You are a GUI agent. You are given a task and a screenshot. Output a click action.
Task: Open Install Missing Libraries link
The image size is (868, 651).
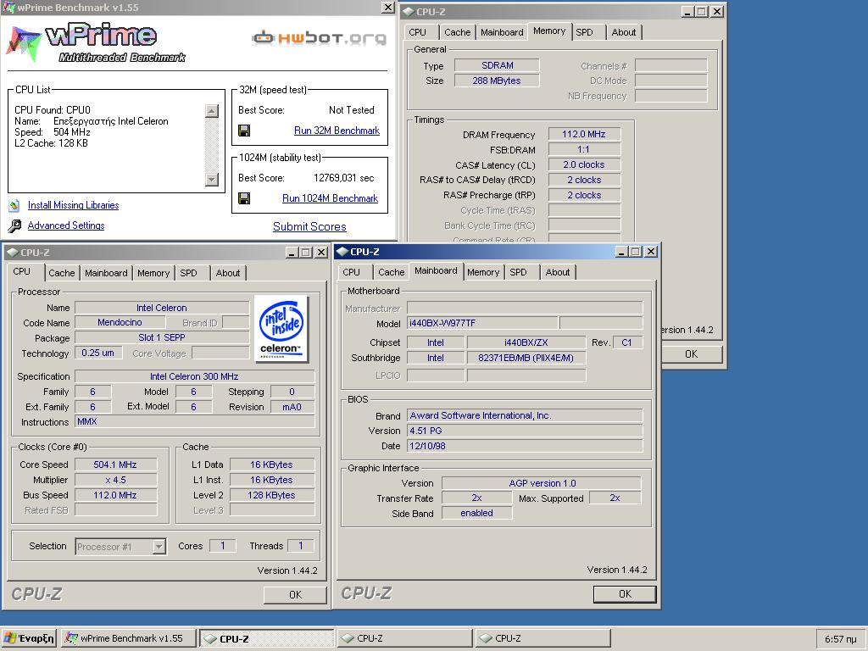click(x=73, y=205)
